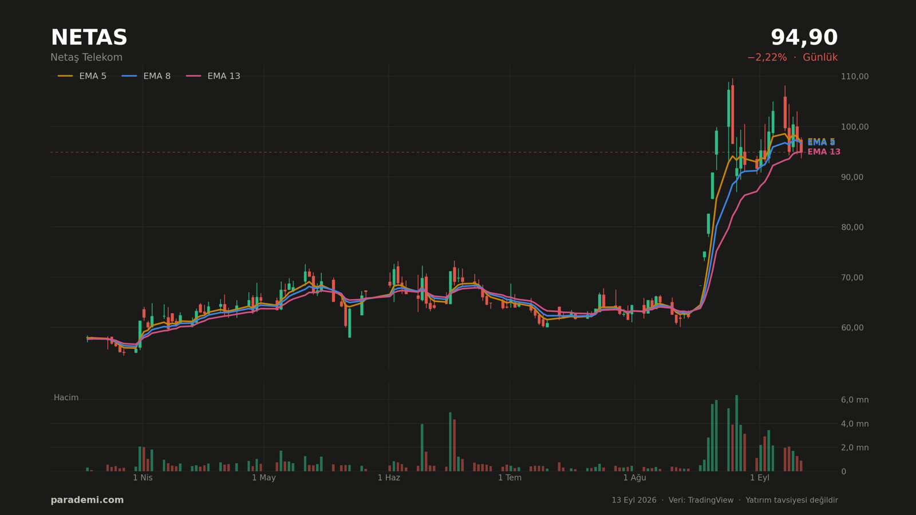Select the 90,00 price axis label
The width and height of the screenshot is (916, 515).
pos(852,177)
